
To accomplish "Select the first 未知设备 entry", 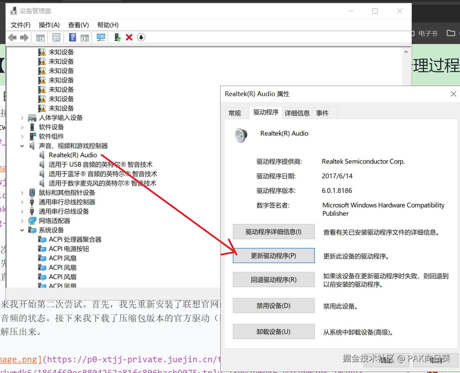I will [x=61, y=52].
